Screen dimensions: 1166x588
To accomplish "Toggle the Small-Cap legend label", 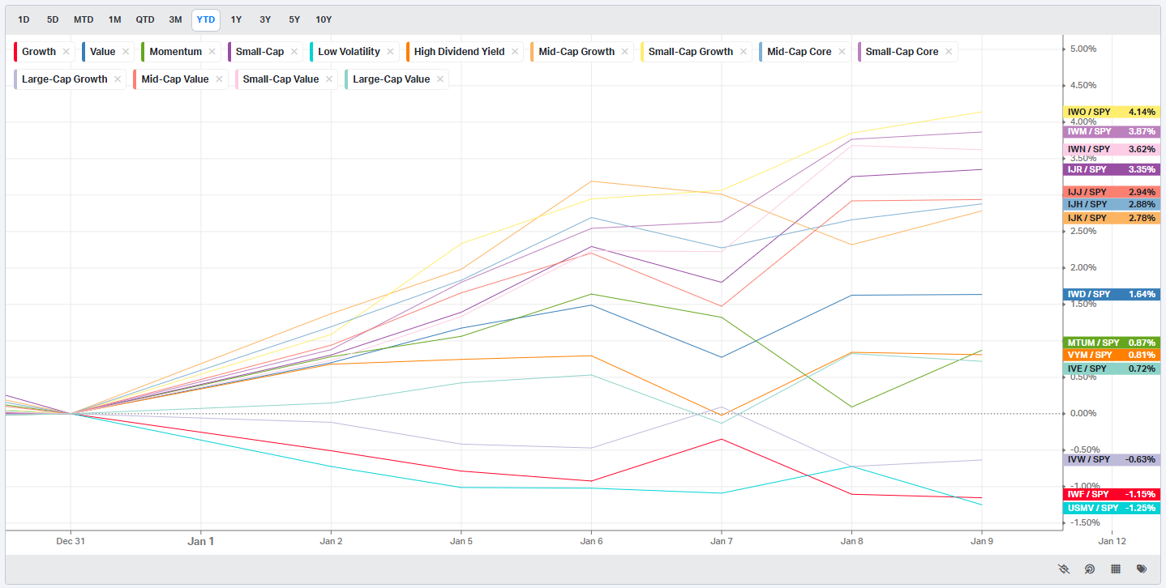I will [260, 52].
